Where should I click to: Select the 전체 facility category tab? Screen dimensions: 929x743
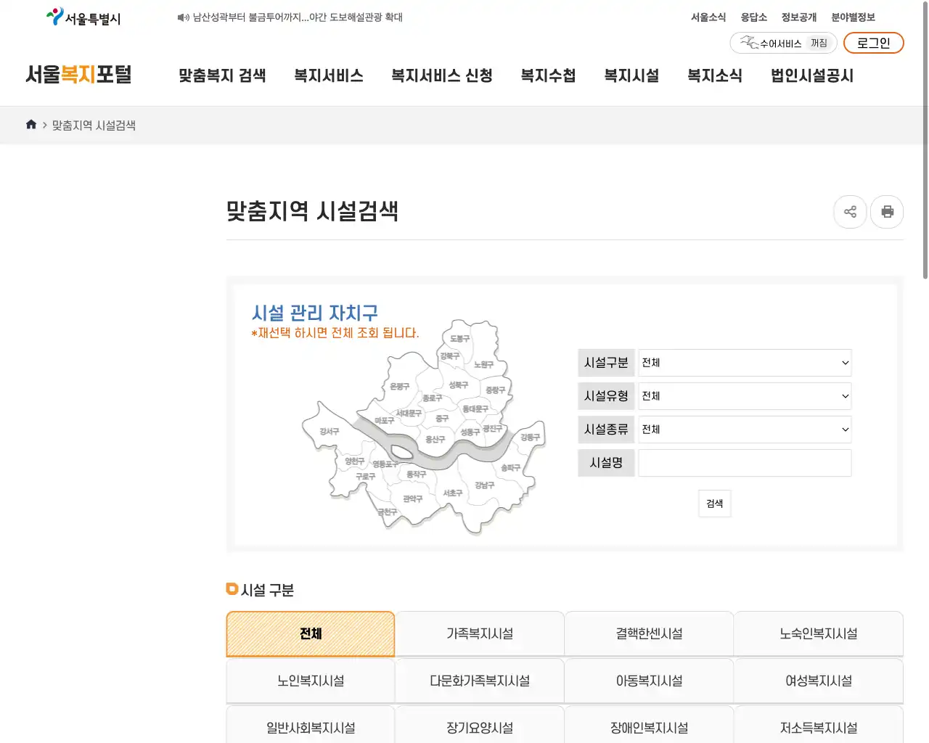(x=311, y=634)
